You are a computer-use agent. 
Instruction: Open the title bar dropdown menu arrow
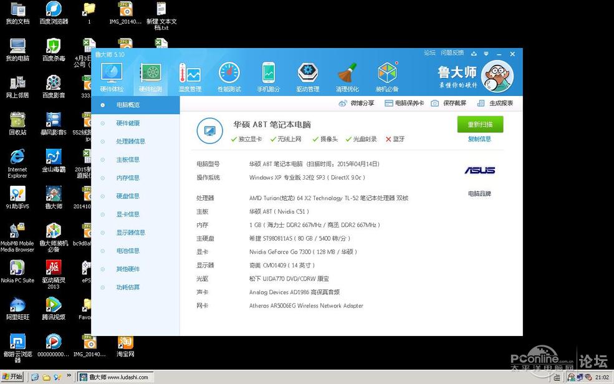point(486,54)
